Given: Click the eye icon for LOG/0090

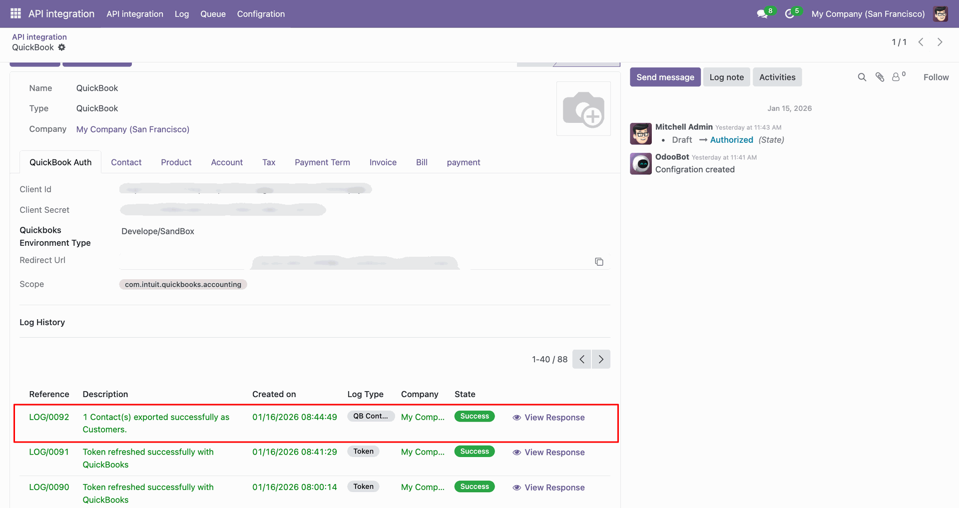Looking at the screenshot, I should tap(517, 488).
